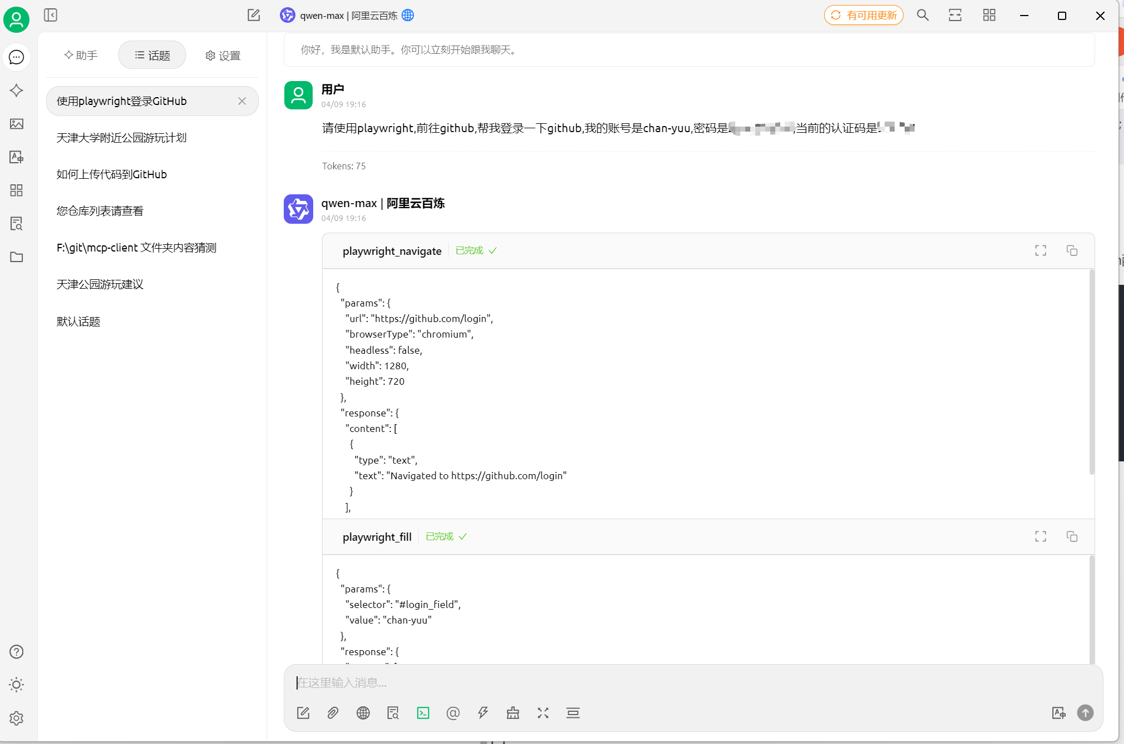This screenshot has height=744, width=1124.
Task: Open the translate sidebar icon
Action: 17,157
